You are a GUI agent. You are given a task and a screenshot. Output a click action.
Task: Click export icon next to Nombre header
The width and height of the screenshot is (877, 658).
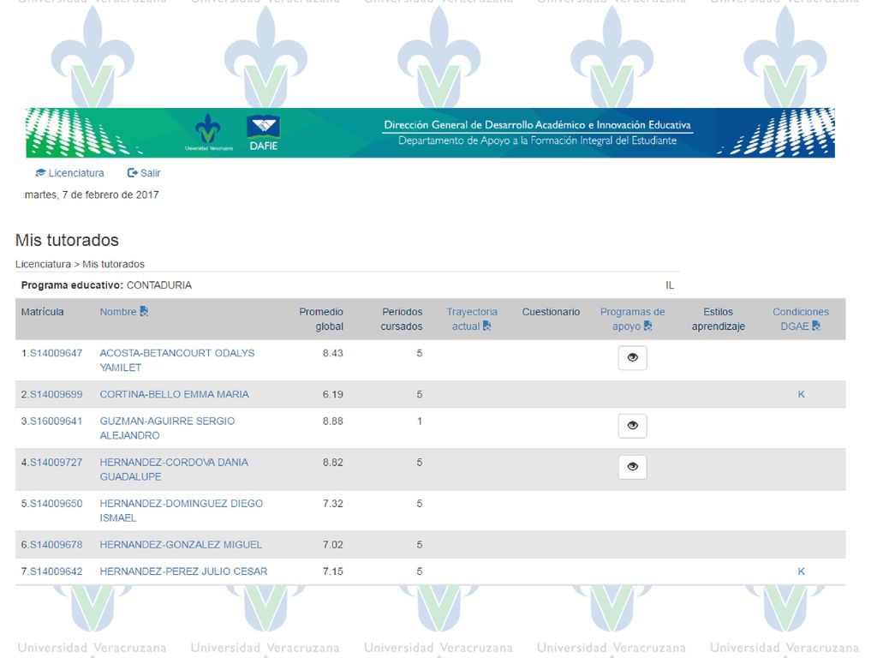click(144, 311)
